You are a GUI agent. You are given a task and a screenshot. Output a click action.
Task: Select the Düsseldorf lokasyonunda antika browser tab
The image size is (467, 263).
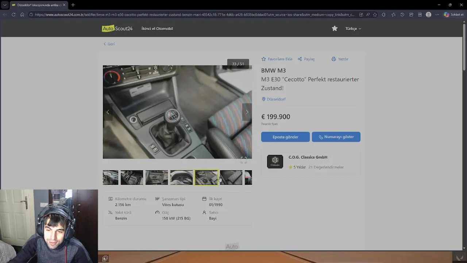pyautogui.click(x=38, y=5)
